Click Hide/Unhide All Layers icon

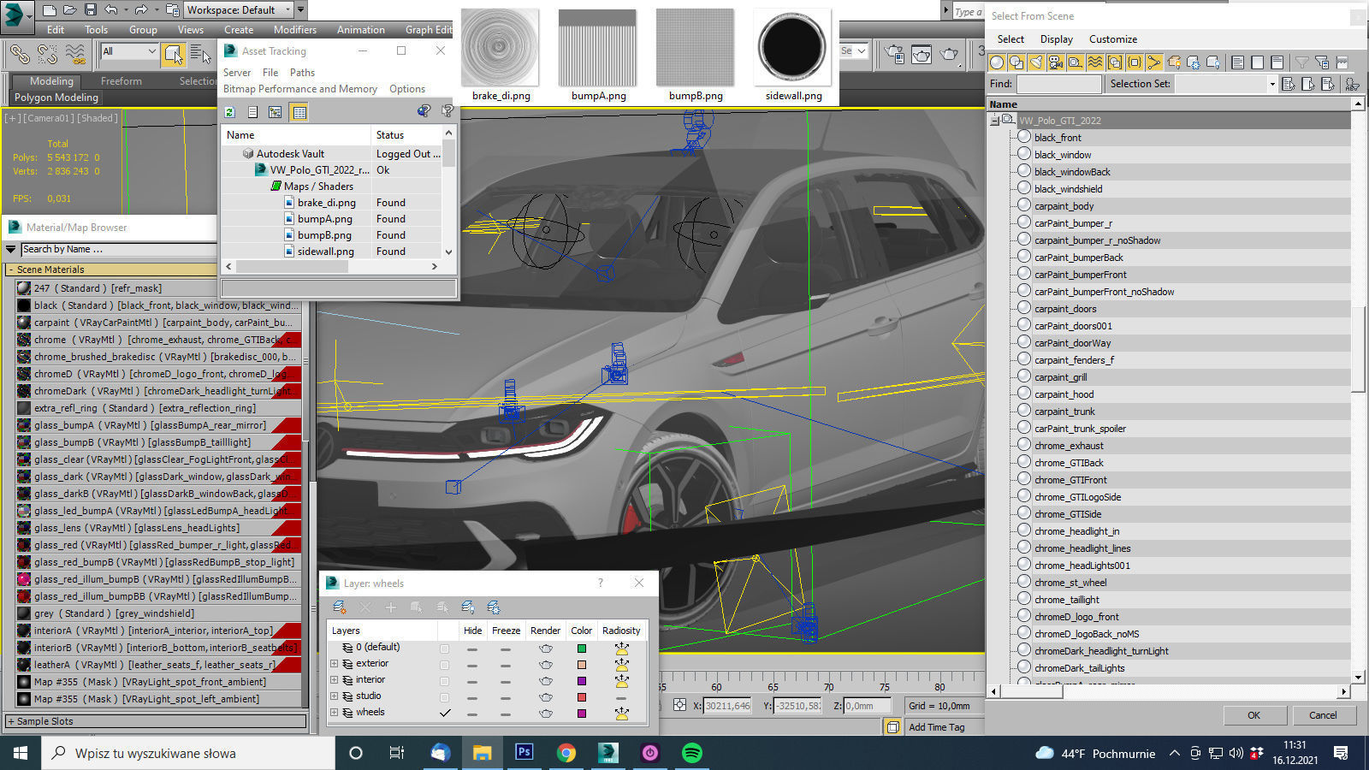pos(468,607)
